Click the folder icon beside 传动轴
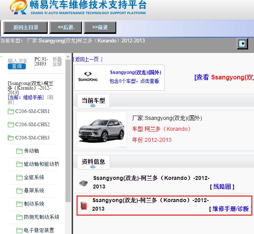 point(20,151)
